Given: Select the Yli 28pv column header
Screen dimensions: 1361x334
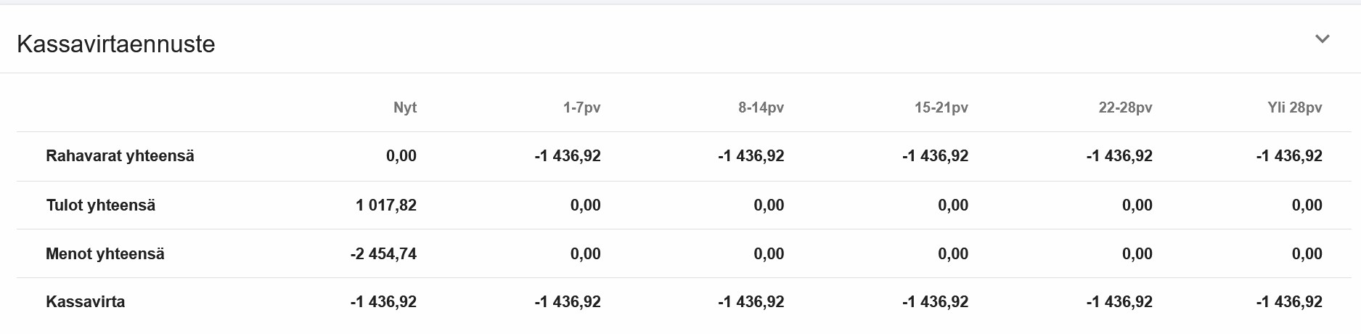Looking at the screenshot, I should point(1295,107).
